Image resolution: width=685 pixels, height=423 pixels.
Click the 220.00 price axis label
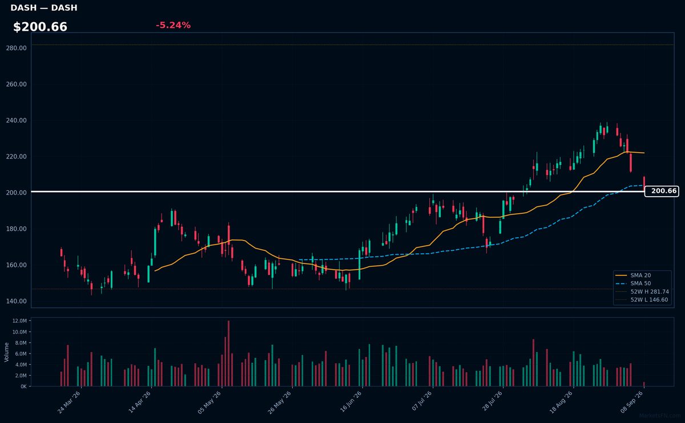[x=17, y=157]
